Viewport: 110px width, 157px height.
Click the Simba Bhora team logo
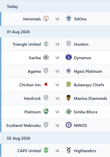(x=69, y=111)
